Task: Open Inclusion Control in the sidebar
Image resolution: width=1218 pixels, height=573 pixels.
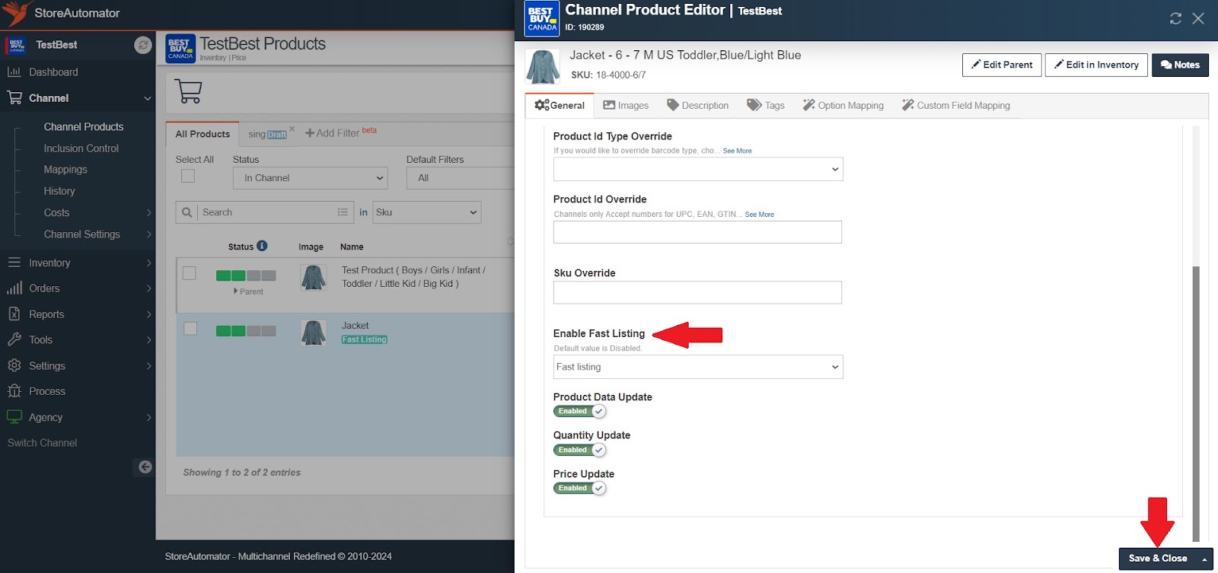Action: (x=81, y=148)
